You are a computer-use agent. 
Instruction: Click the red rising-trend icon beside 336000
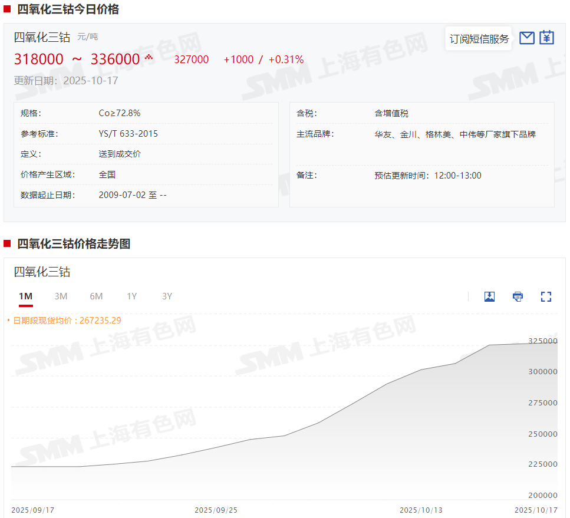pyautogui.click(x=149, y=58)
